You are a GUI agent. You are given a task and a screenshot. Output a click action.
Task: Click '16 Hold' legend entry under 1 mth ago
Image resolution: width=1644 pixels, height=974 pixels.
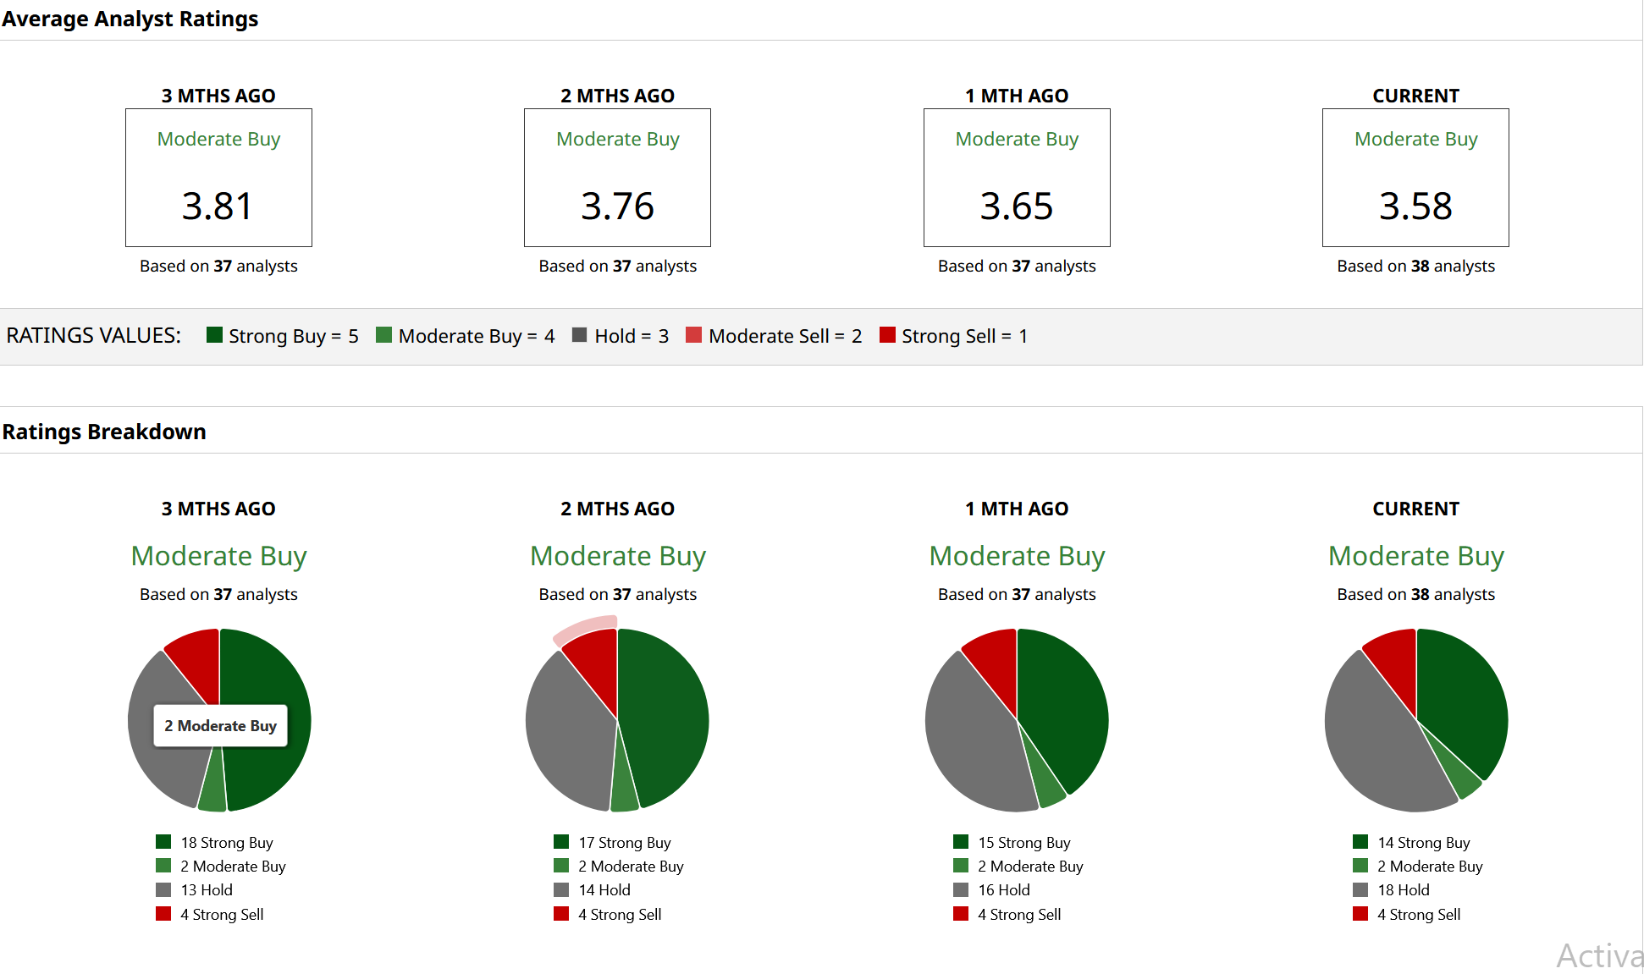(x=1003, y=890)
